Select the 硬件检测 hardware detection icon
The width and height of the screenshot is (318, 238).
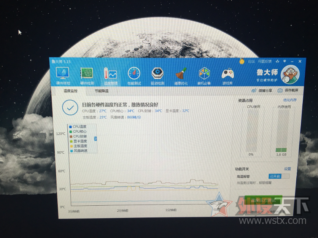[86, 73]
